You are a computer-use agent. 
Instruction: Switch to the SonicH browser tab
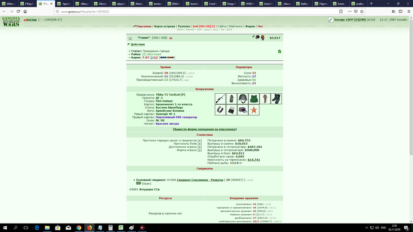[x=266, y=4]
